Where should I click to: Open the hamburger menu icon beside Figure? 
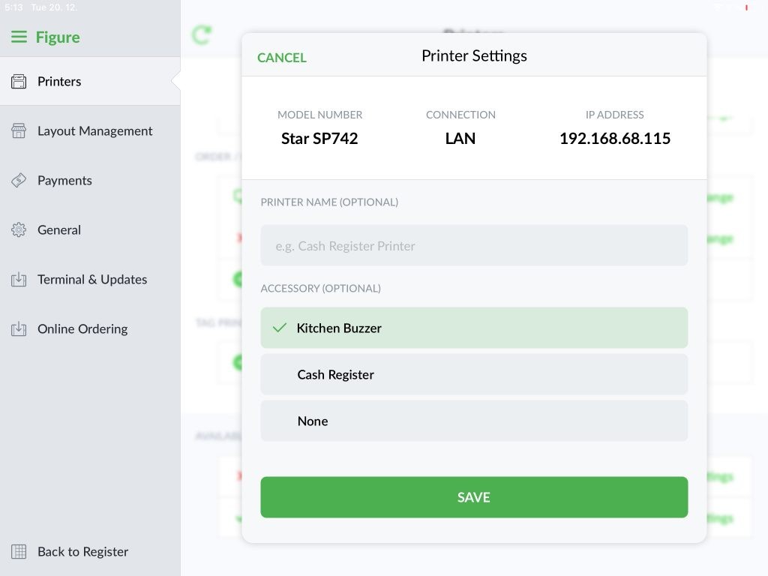tap(19, 37)
